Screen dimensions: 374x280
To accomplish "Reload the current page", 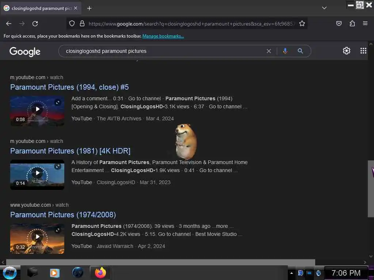I will click(35, 24).
